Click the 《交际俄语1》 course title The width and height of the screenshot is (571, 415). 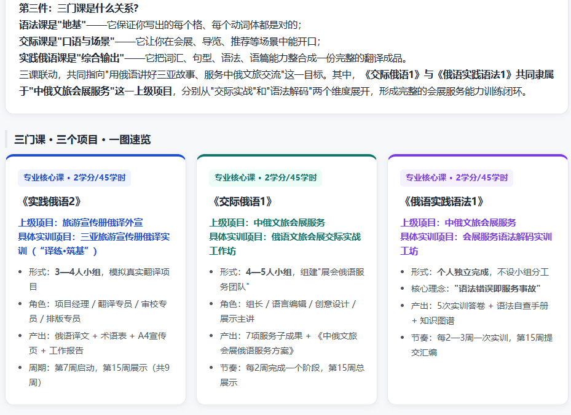coord(242,201)
